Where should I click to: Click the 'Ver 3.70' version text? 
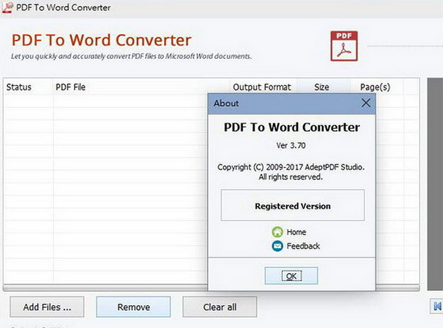pyautogui.click(x=291, y=145)
